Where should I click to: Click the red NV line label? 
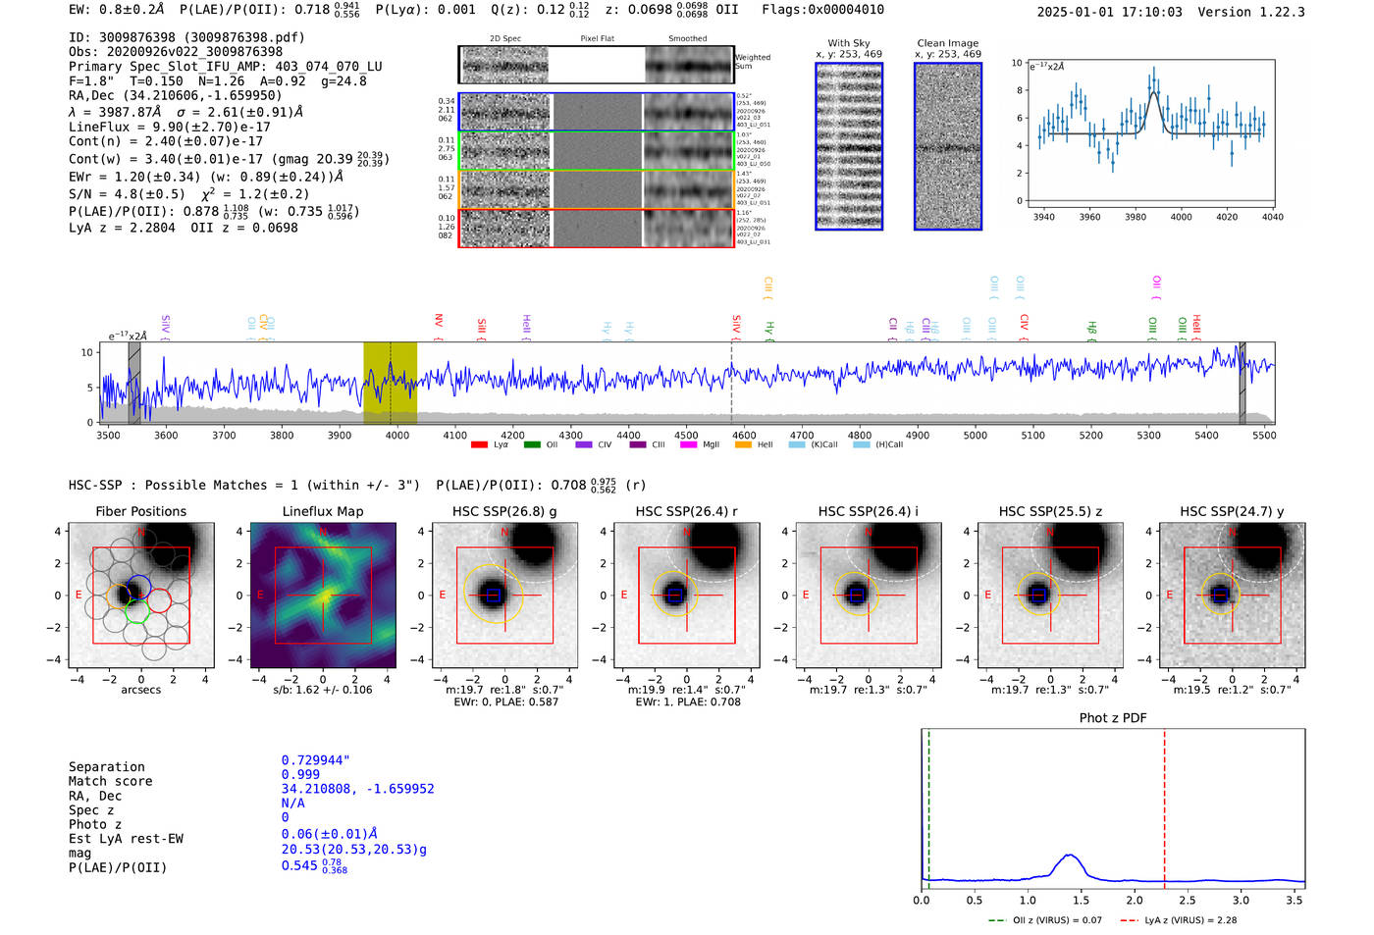(x=439, y=322)
